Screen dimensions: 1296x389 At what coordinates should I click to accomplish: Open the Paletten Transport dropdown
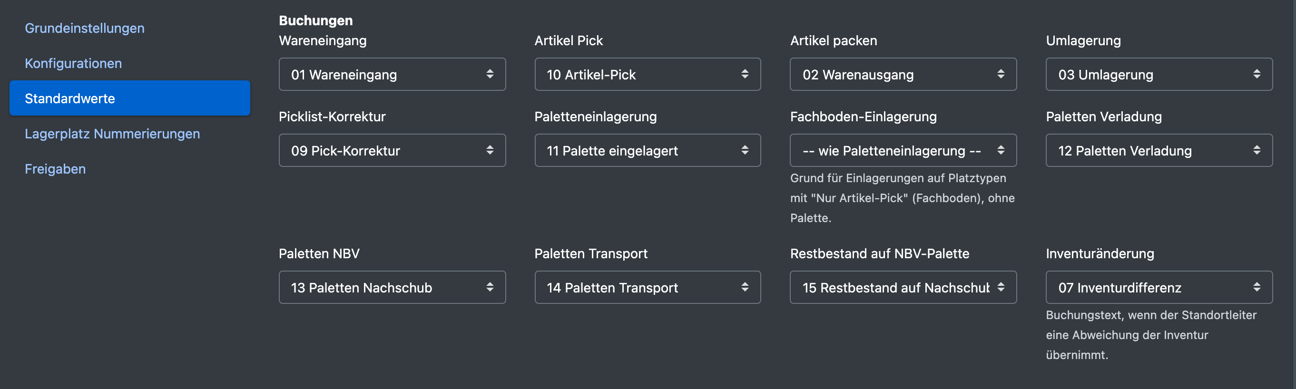coord(648,288)
